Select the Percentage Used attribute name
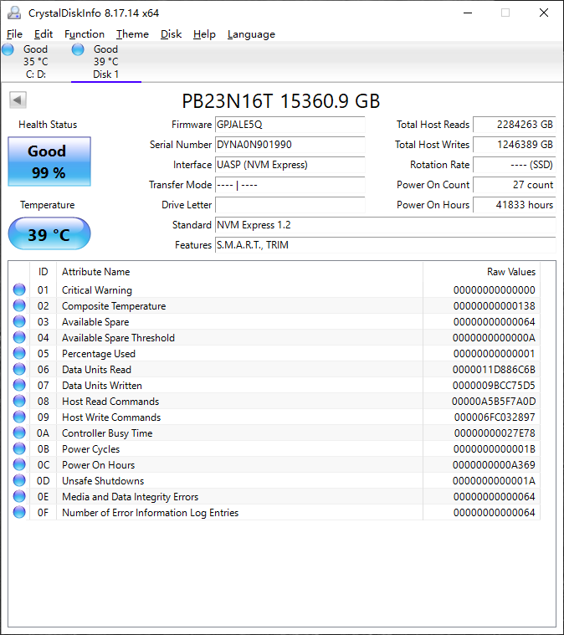Screen dimensions: 564x635 99,354
